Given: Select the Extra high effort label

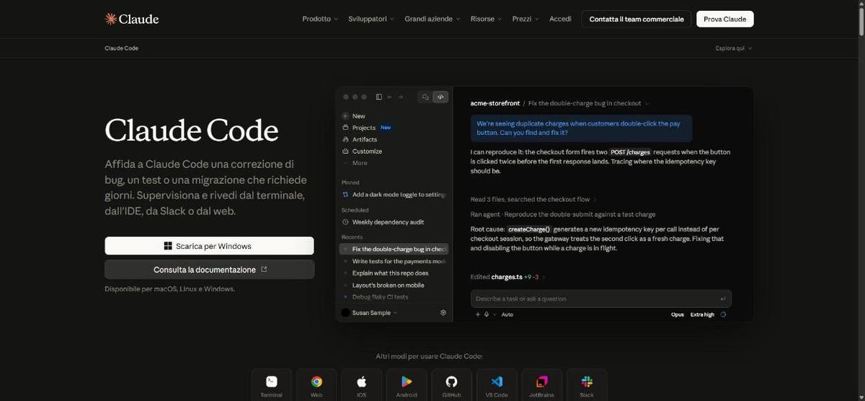Looking at the screenshot, I should tap(702, 314).
